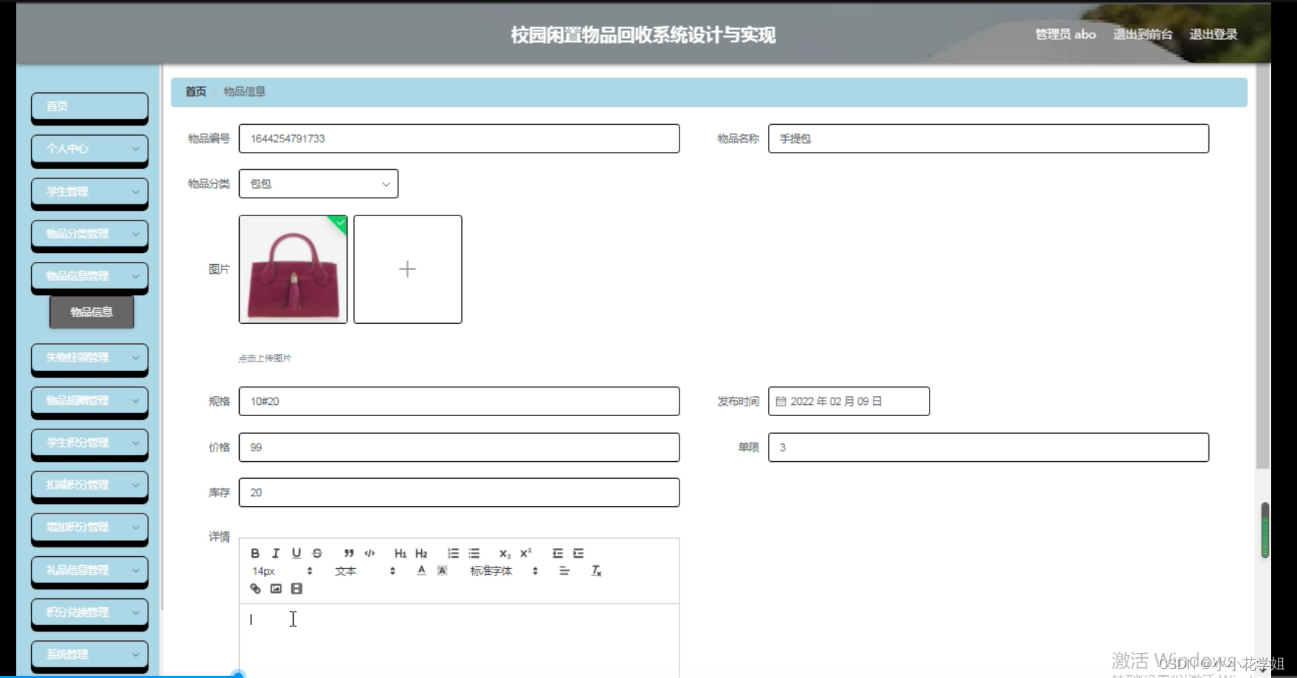Toggle strikethrough formatting in the editor
1297x678 pixels.
317,553
